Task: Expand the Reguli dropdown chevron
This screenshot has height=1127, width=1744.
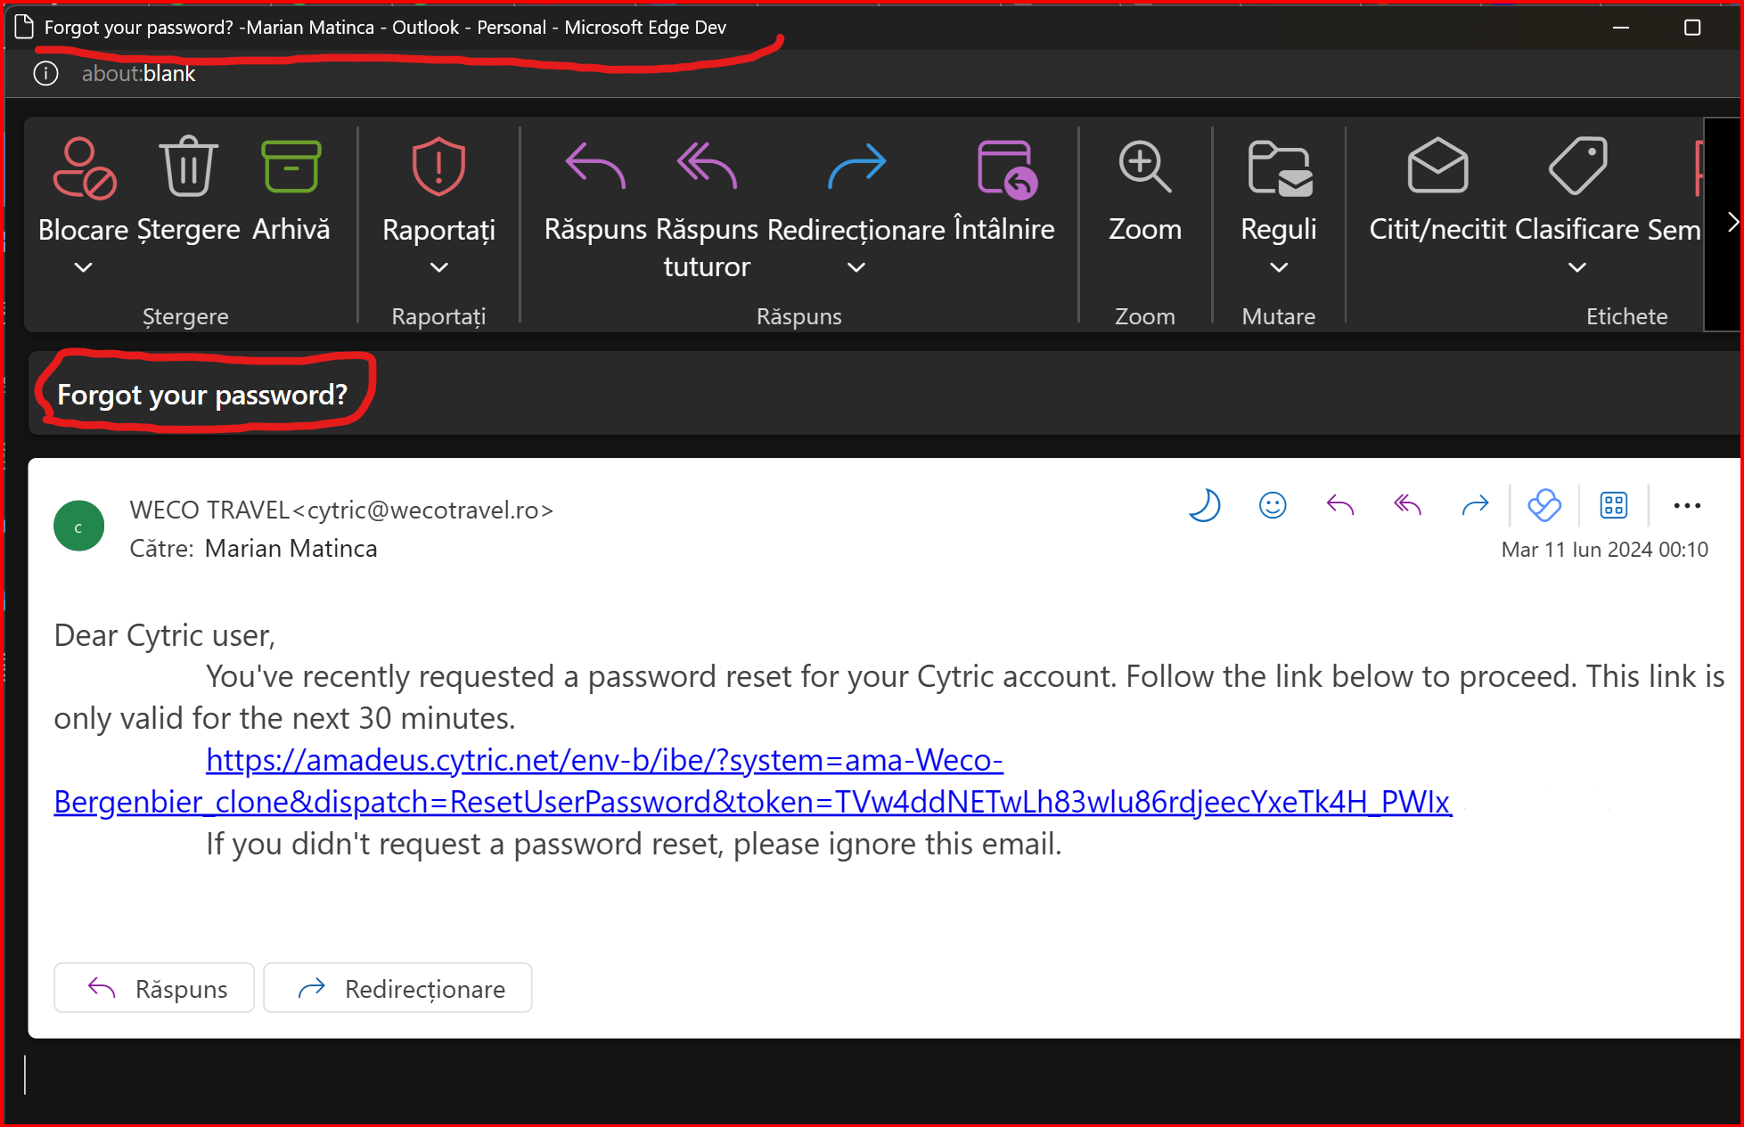Action: [1278, 267]
